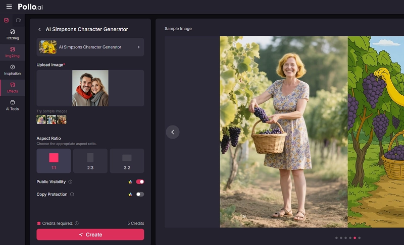Click the uploaded couple photo
The height and width of the screenshot is (245, 404).
(90, 88)
